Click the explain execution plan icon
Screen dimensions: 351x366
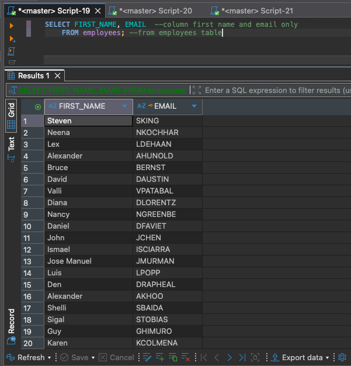[12, 63]
